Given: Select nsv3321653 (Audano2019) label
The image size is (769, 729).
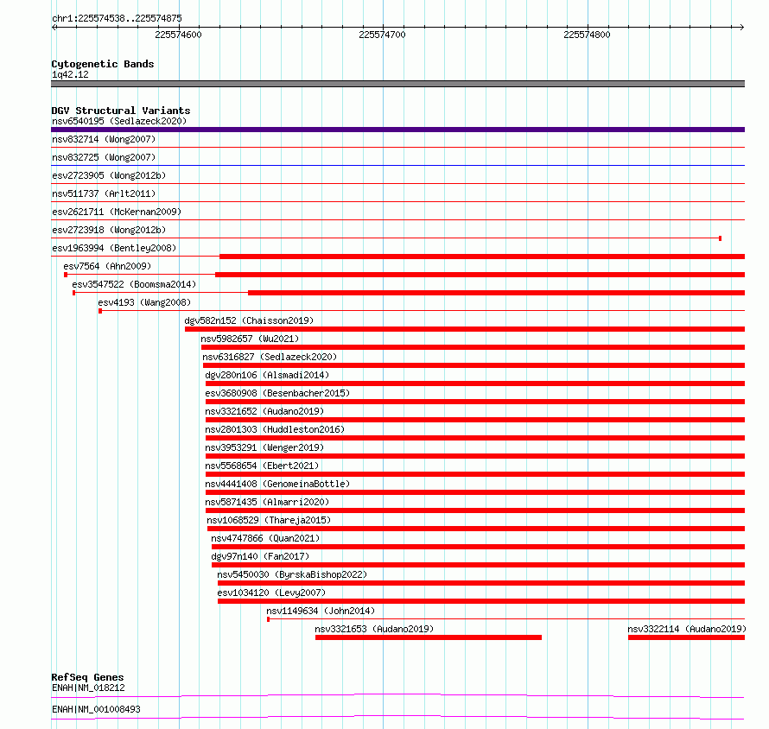Looking at the screenshot, I should [x=374, y=629].
